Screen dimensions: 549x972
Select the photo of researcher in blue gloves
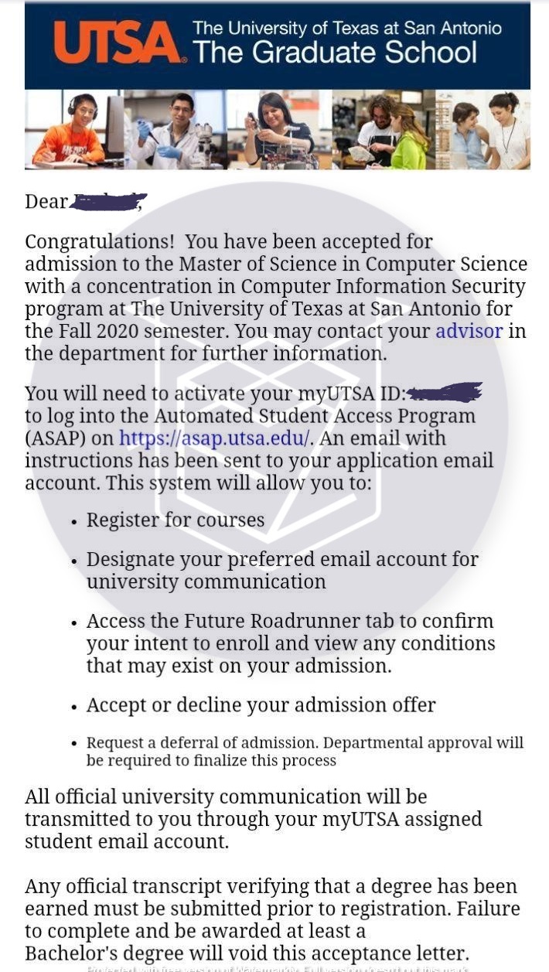175,129
